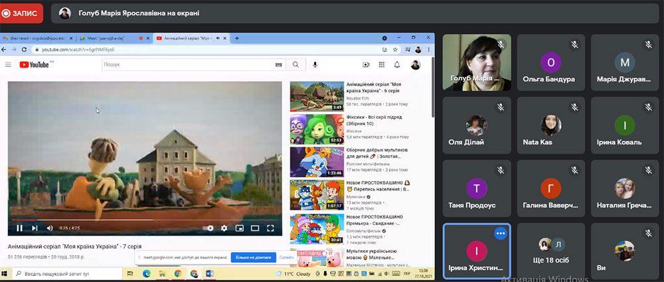Viewport: 664px width, 282px height.
Task: Open "Сборник добрых мультиков для детей" video
Action: (x=377, y=153)
